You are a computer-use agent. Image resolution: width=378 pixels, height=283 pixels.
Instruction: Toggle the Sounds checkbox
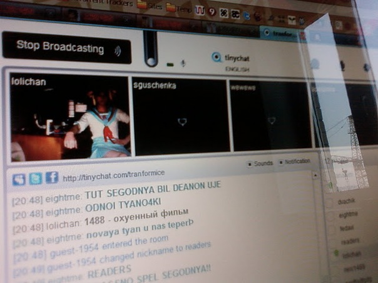[250, 164]
